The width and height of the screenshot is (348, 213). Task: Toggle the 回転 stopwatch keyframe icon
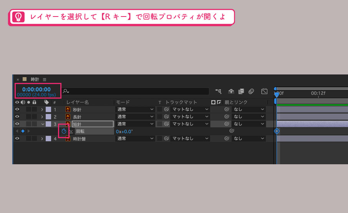coord(64,131)
